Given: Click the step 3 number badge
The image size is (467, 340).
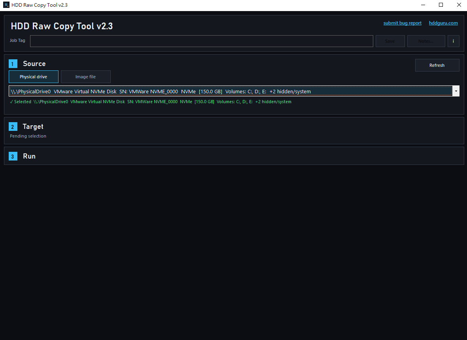Looking at the screenshot, I should pyautogui.click(x=13, y=157).
